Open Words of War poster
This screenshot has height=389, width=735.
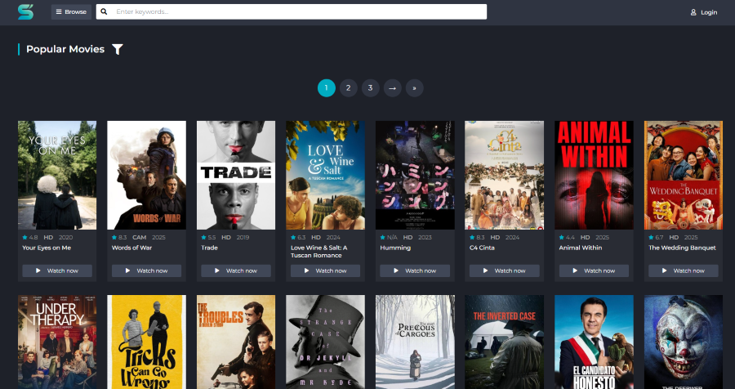147,175
